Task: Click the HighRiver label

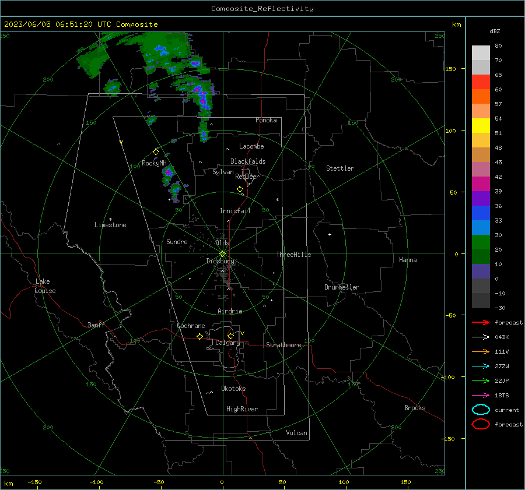Action: click(242, 409)
